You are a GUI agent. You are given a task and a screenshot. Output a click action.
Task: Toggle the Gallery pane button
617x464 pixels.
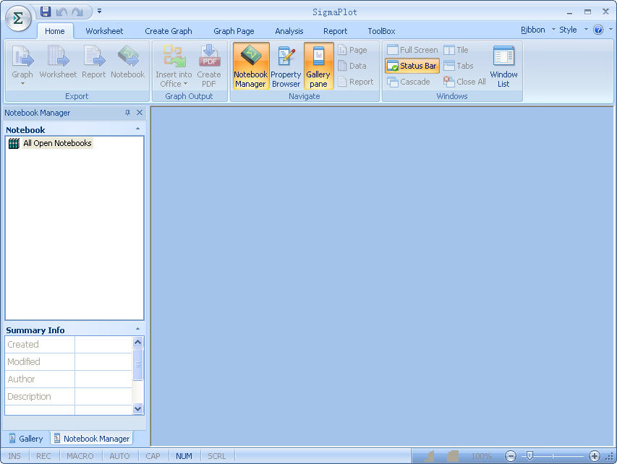[x=318, y=66]
